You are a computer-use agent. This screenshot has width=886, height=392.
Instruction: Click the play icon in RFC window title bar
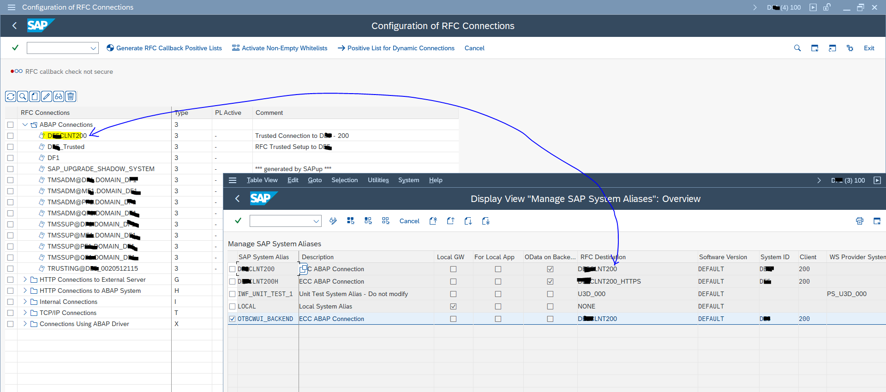813,7
